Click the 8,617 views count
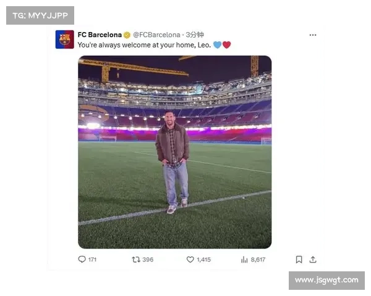Viewport: 371px width, 296px height. [x=258, y=260]
